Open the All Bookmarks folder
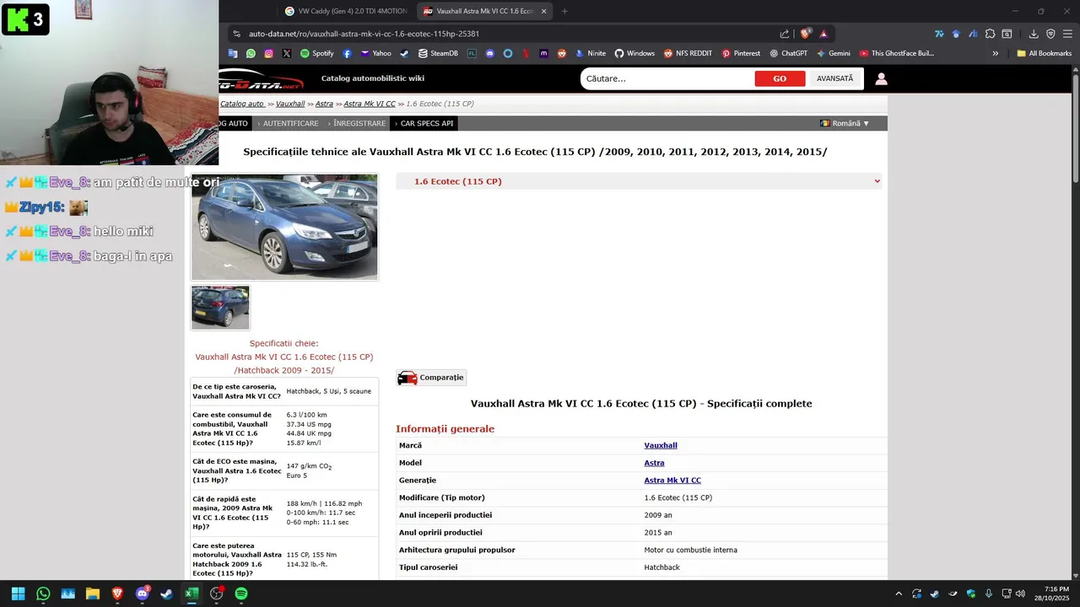 point(1044,53)
